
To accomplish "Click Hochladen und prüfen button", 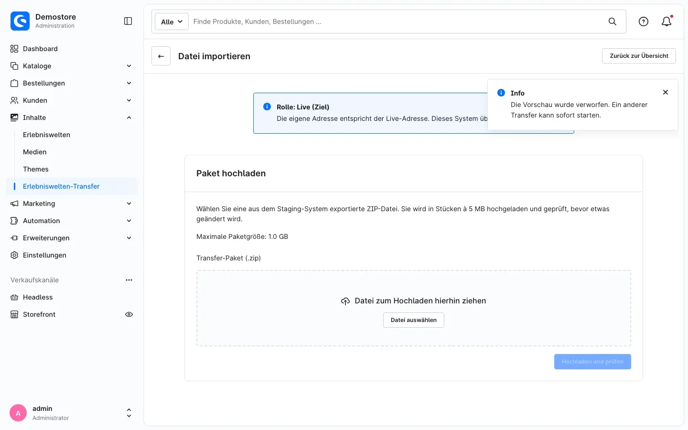I will point(592,362).
